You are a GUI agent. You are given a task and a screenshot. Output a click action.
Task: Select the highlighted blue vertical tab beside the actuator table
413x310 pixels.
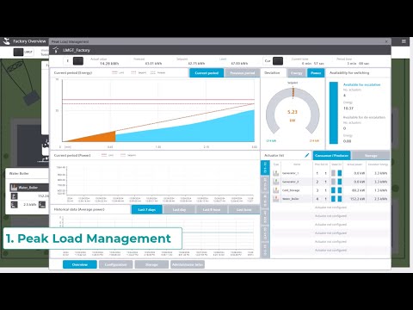(x=265, y=168)
